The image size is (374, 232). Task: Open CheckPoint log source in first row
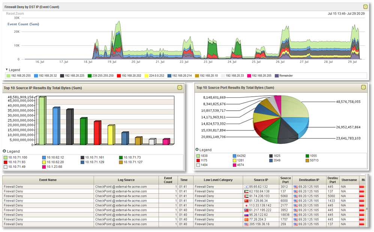[121, 187]
